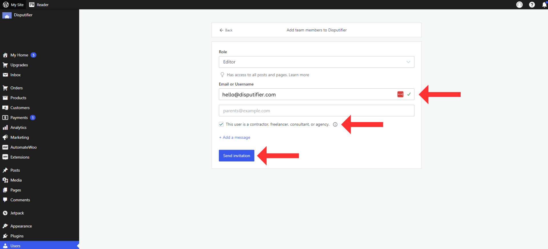
Task: Select Jetpack from the sidebar
Action: pyautogui.click(x=17, y=213)
